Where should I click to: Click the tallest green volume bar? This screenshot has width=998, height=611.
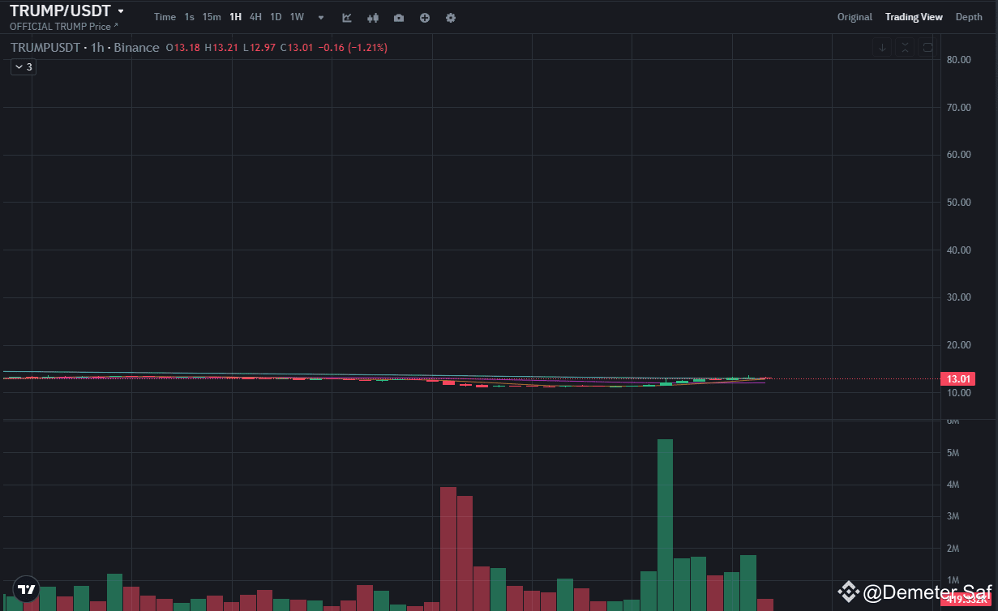coord(665,523)
